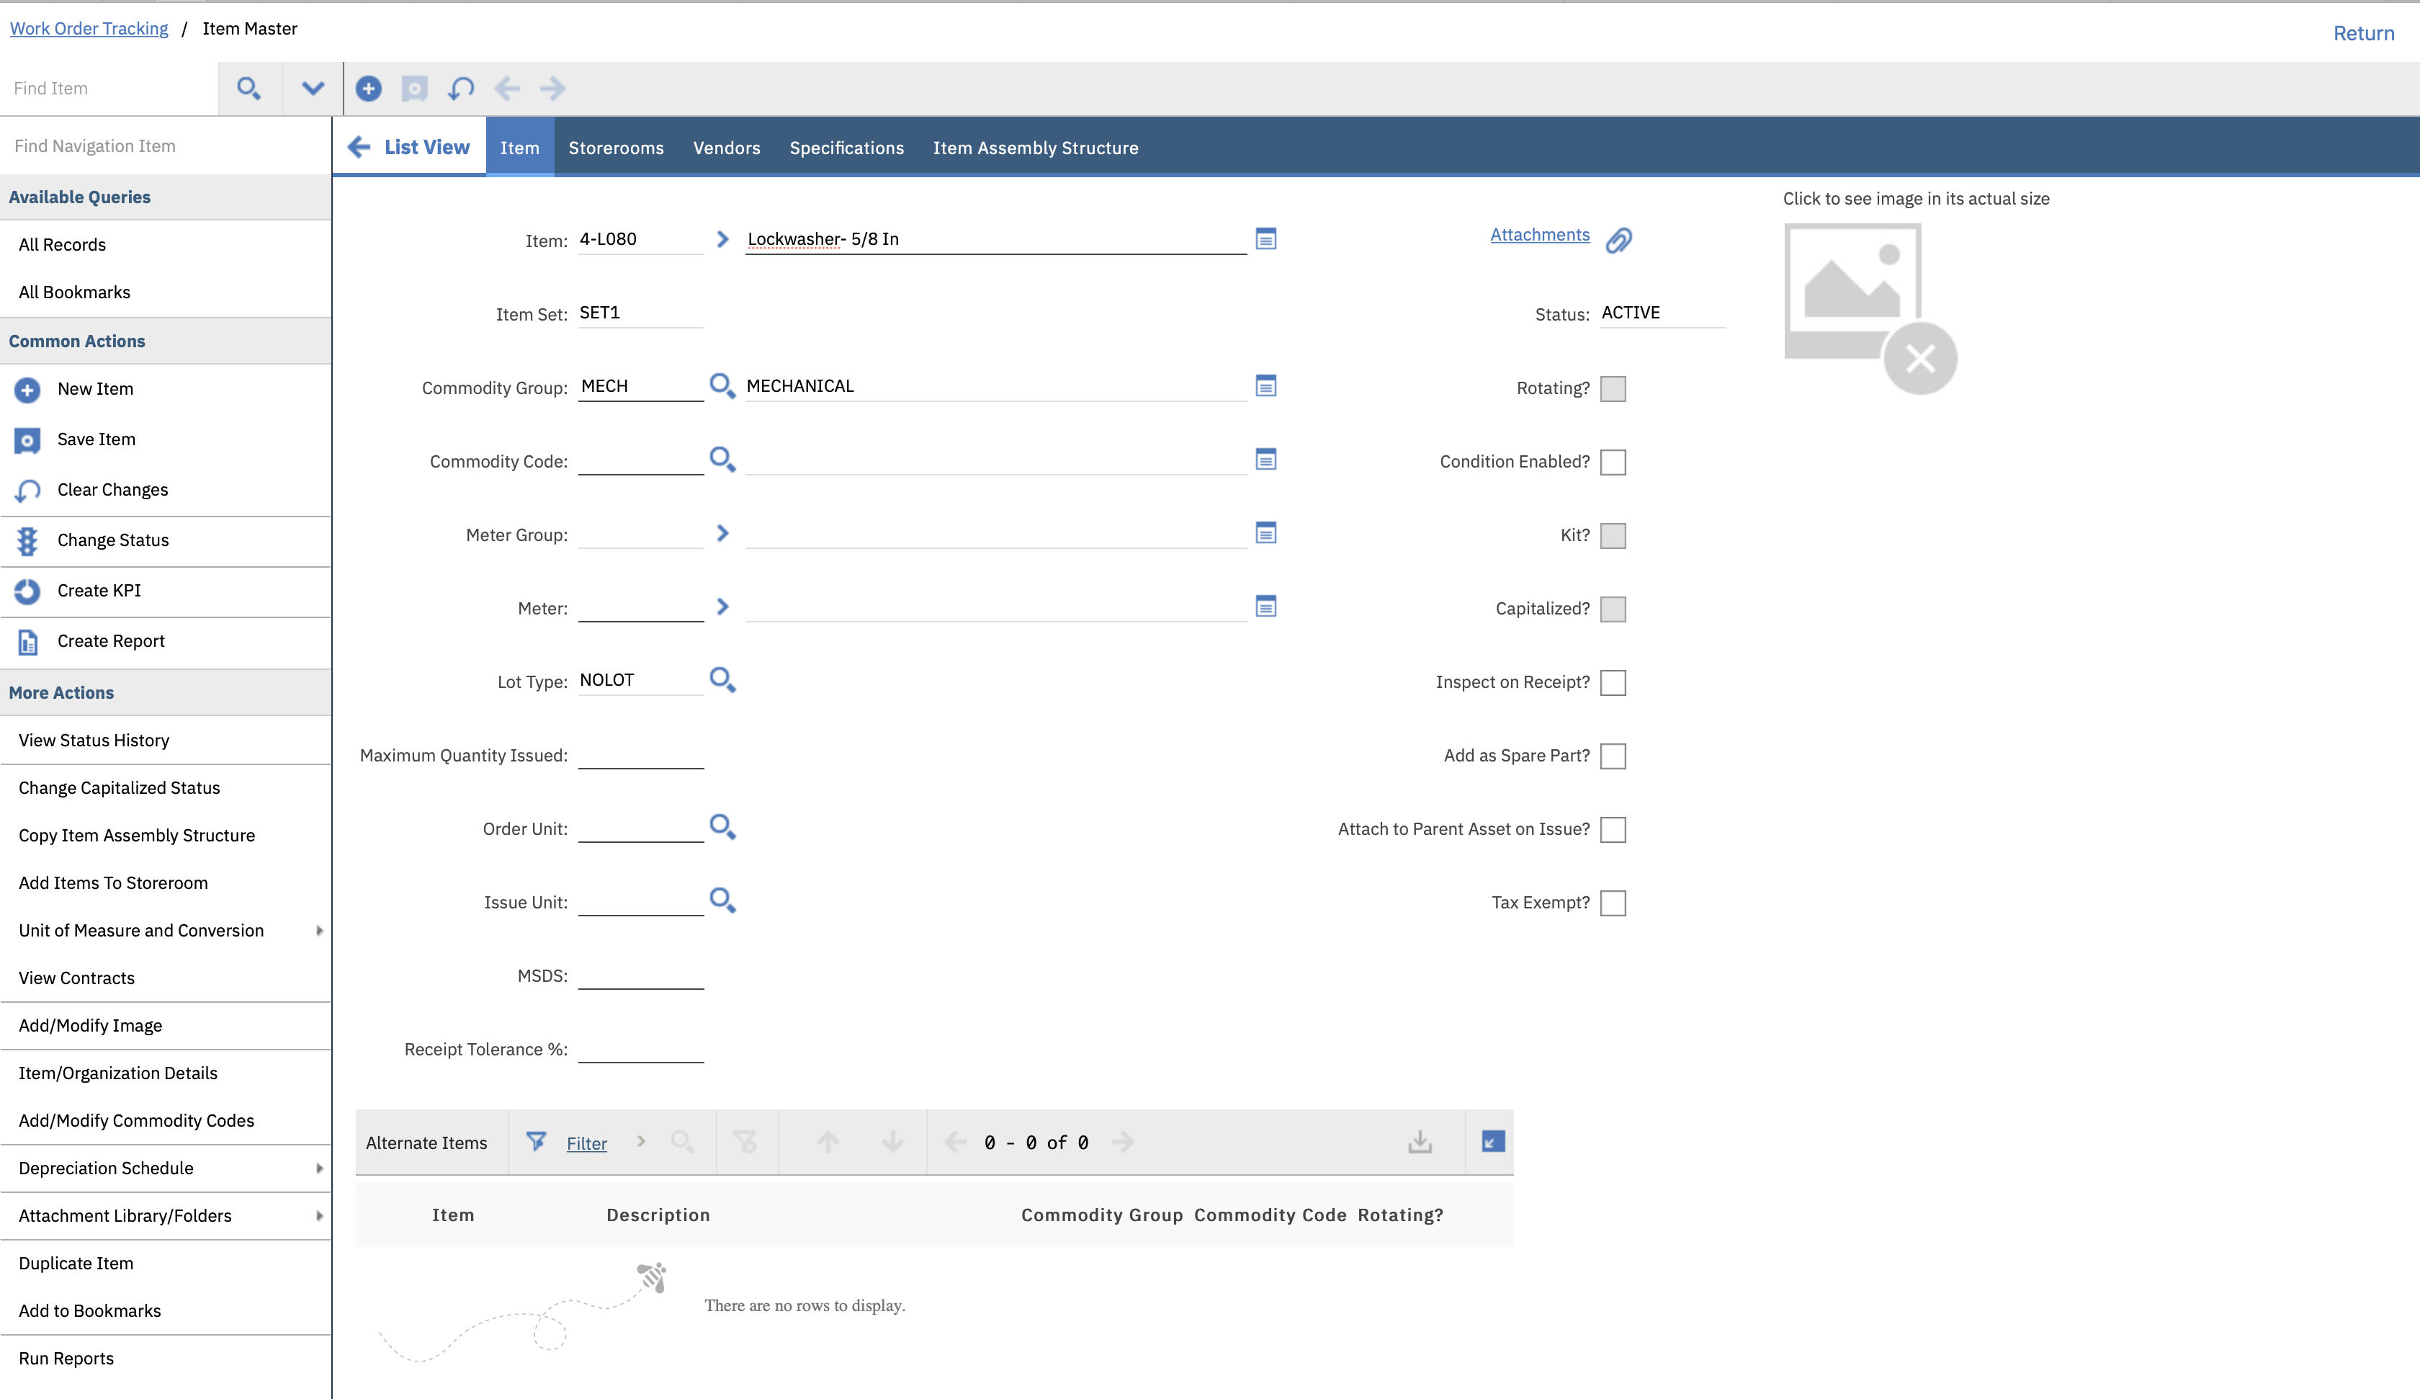
Task: Enable Condition Enabled checkbox
Action: coord(1613,462)
